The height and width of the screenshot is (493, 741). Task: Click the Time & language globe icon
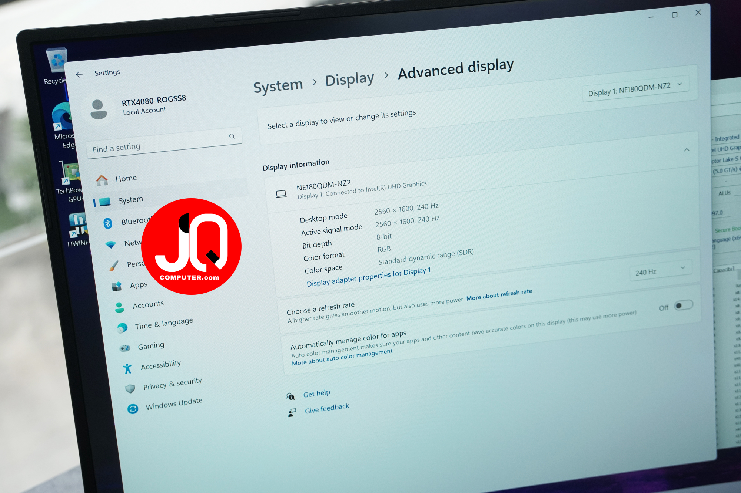[122, 328]
